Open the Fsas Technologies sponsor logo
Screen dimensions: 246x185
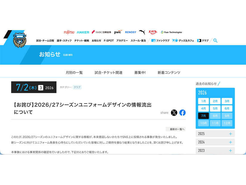tap(172, 32)
